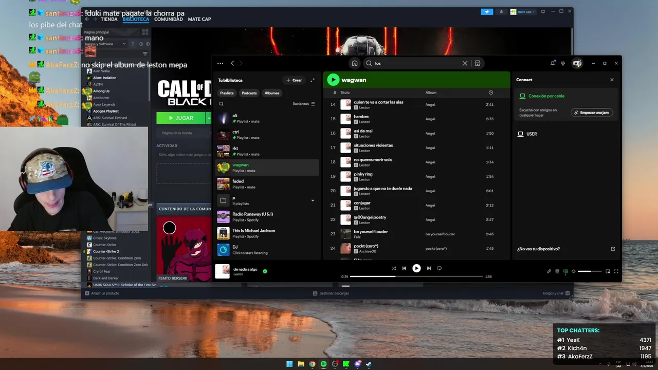Skip to previous track
The image size is (658, 370).
pyautogui.click(x=404, y=268)
